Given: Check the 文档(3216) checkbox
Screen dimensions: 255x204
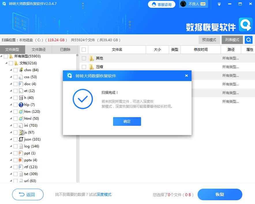Looking at the screenshot, I should [x=11, y=63].
